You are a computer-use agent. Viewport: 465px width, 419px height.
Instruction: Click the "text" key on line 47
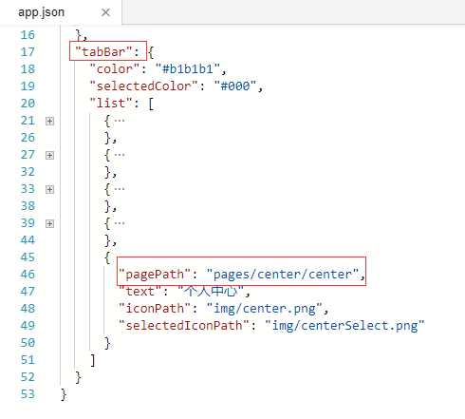point(140,291)
